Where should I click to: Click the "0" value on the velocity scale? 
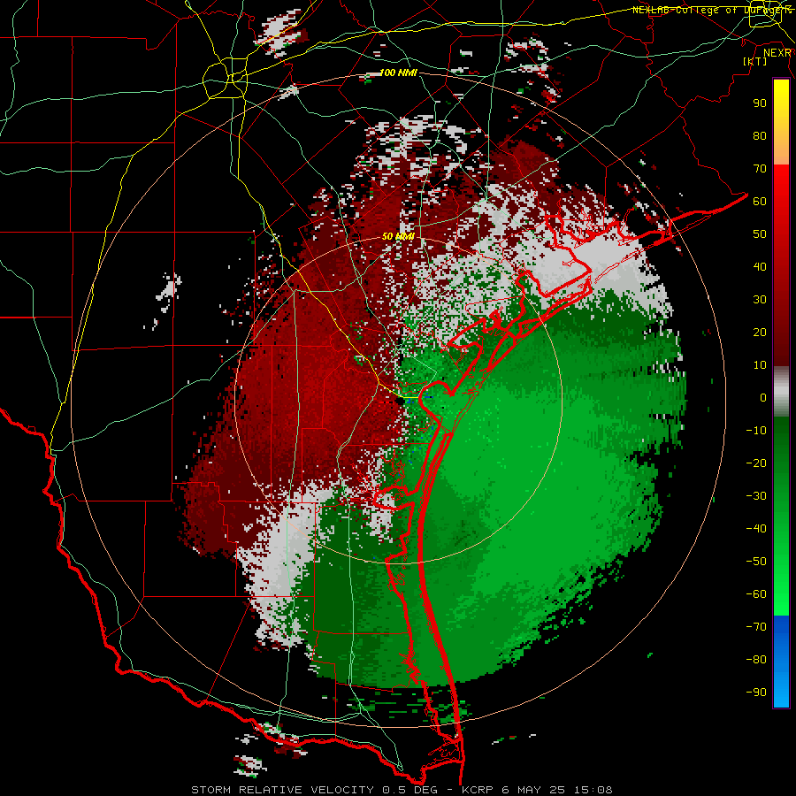[763, 397]
